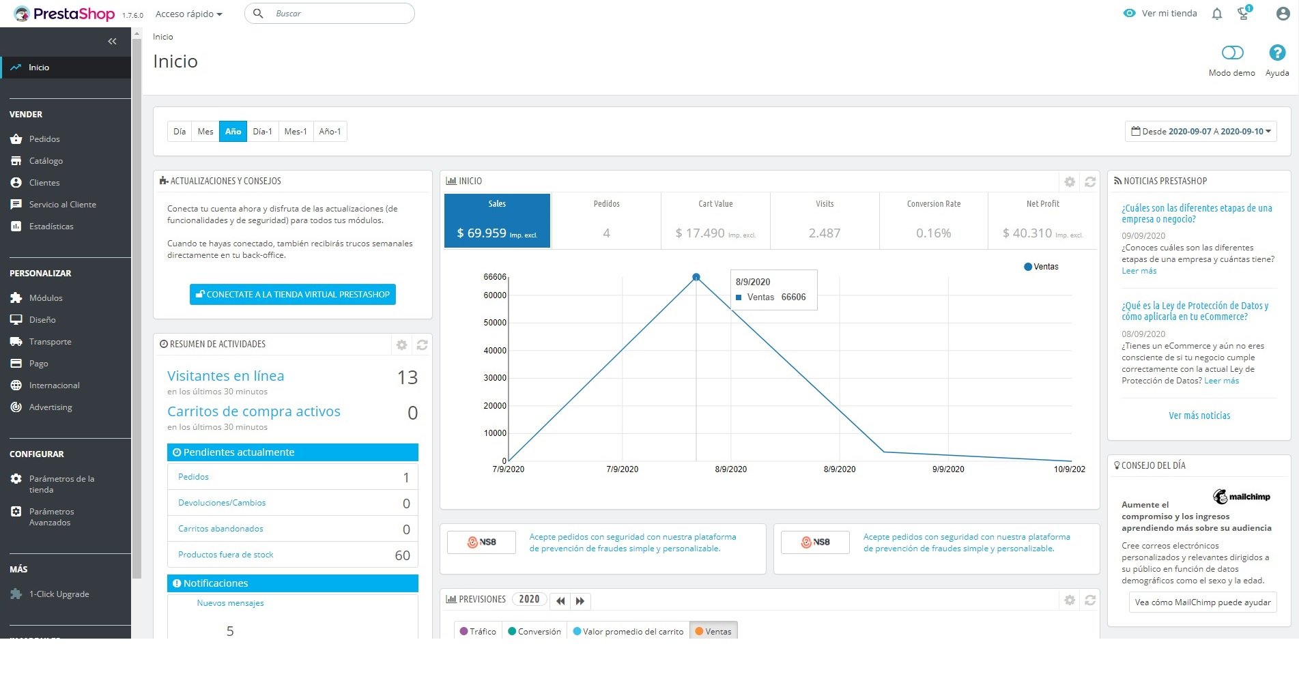Collapse the sidebar with the double-chevron icon
Image resolution: width=1299 pixels, height=685 pixels.
click(x=113, y=42)
